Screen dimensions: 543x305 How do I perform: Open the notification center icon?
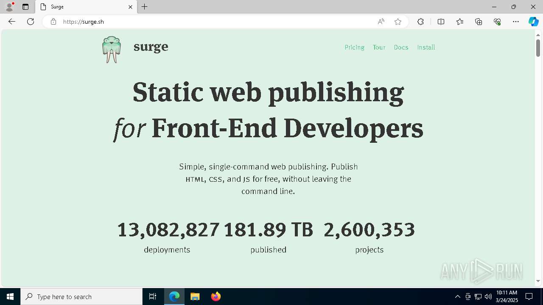[x=529, y=297]
